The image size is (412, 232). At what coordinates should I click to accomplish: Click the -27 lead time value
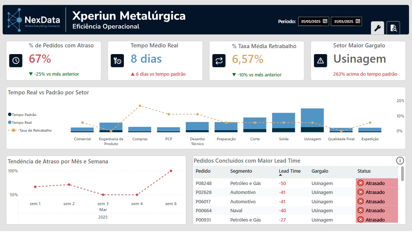283,220
